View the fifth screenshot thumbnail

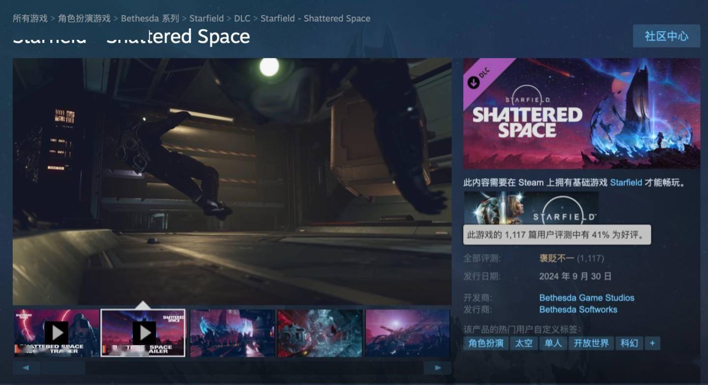pyautogui.click(x=408, y=333)
